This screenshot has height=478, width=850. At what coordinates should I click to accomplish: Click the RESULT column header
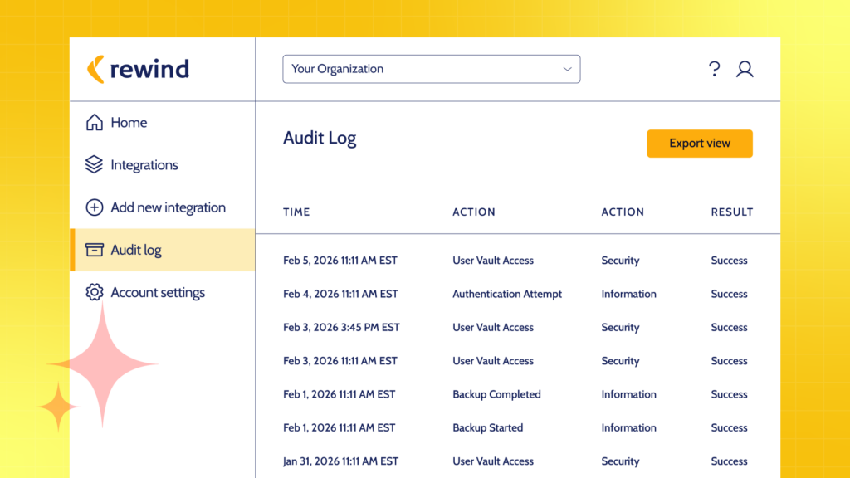pos(731,212)
